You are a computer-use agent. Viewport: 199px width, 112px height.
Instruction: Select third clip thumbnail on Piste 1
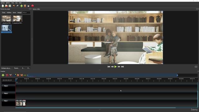(24, 104)
